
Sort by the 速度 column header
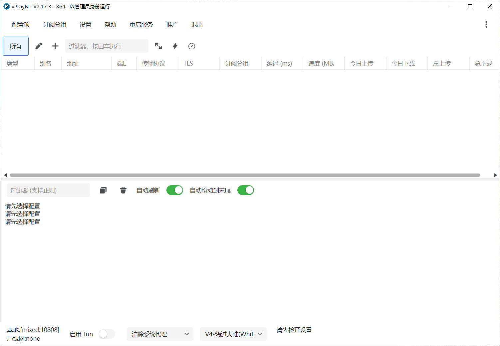coord(324,63)
